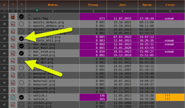Sort by the Время column header
Screen dimensions: 185x108
147,5
